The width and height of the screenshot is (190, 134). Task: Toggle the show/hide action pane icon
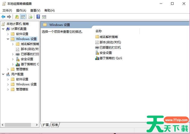pos(44,17)
